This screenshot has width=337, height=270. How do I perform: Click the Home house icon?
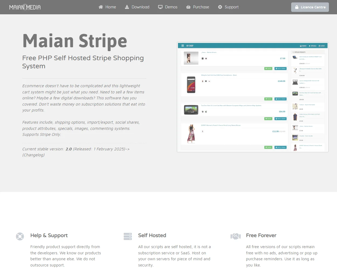[101, 7]
